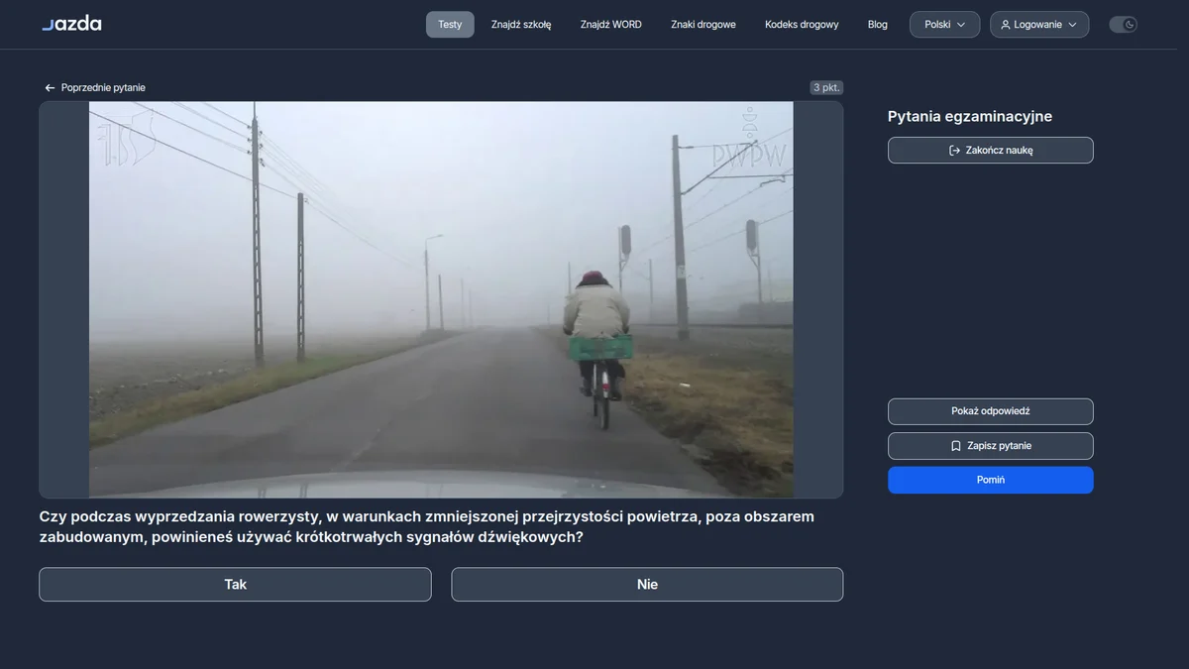Click the foggy cyclist question image

click(x=441, y=299)
